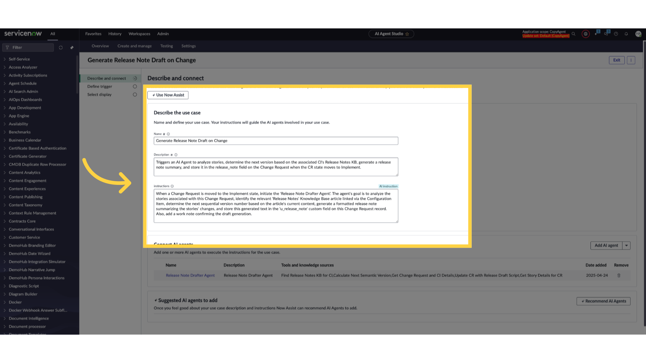
Task: Click the Exit button
Action: [x=617, y=60]
